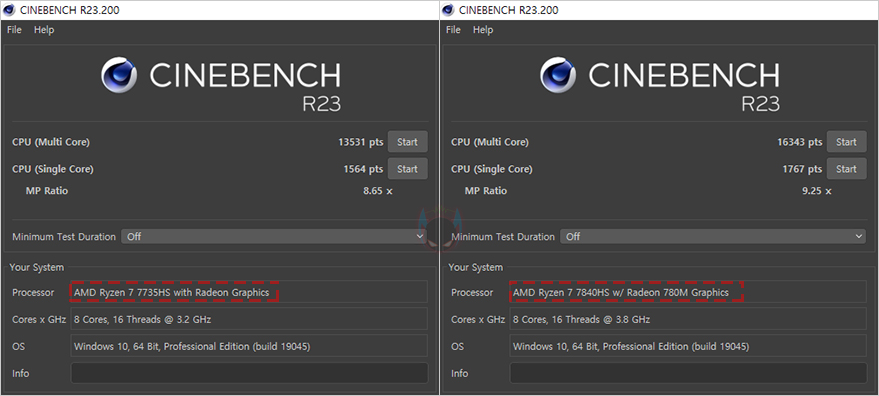Click the '13531 pts' multi core score
Viewport: 879px width, 396px height.
click(360, 142)
